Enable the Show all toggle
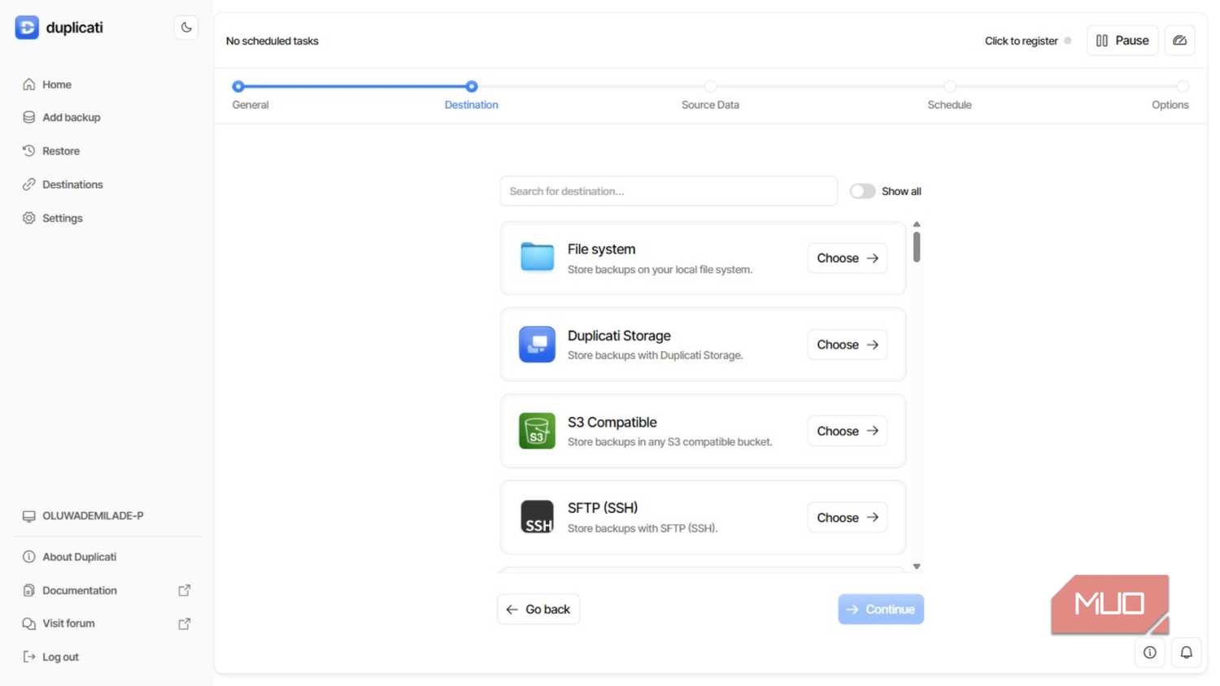The image size is (1220, 686). (862, 191)
